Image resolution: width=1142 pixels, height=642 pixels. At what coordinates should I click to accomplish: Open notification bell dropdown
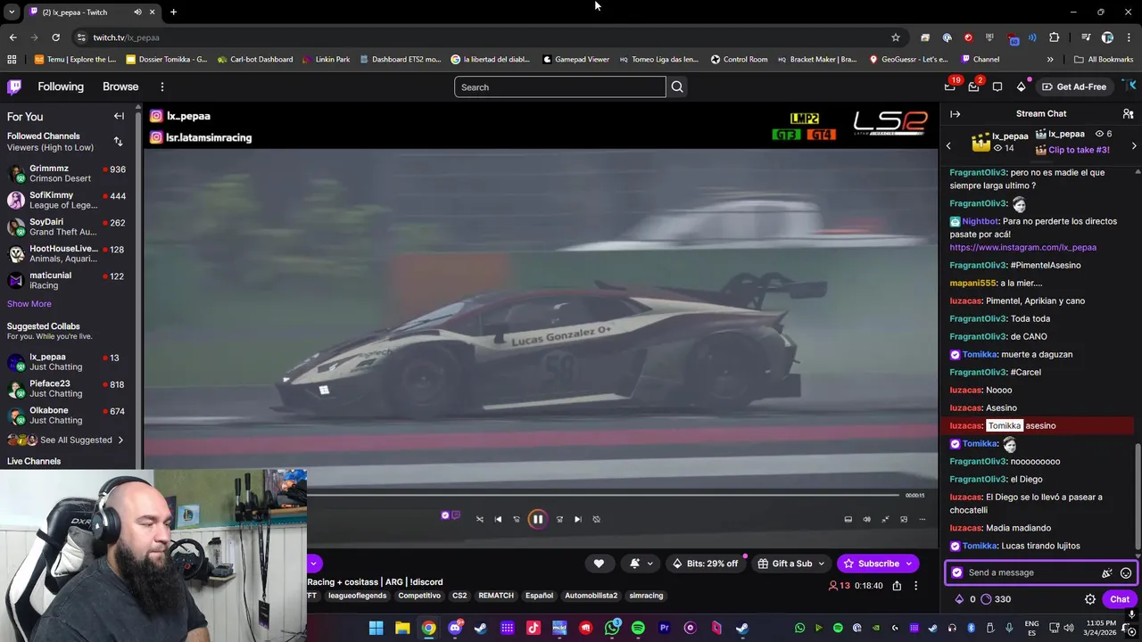(x=641, y=564)
